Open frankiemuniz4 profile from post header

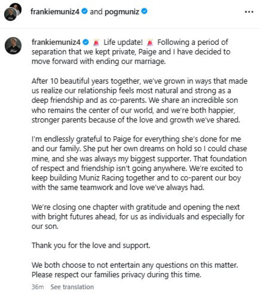pyautogui.click(x=55, y=12)
